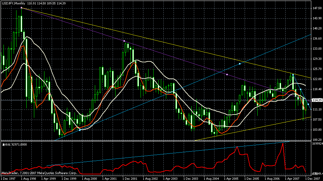Select the cyan uptrend line anchor at the 2000 low
The image size is (323, 181).
[x=80, y=130]
